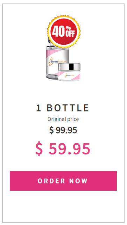
Task: Click the crossed-out $ 99.95 price
Action: (x=63, y=130)
